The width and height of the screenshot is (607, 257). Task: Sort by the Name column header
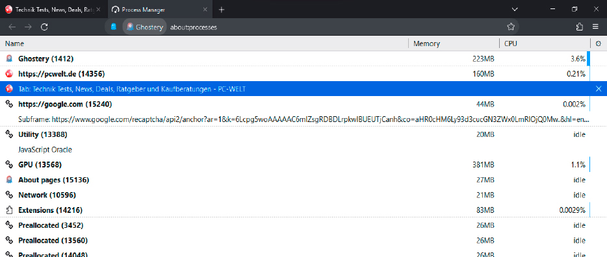pos(204,43)
